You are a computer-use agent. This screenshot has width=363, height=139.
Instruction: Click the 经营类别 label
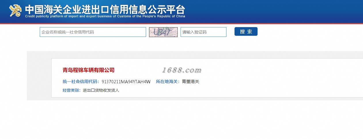pos(72,90)
